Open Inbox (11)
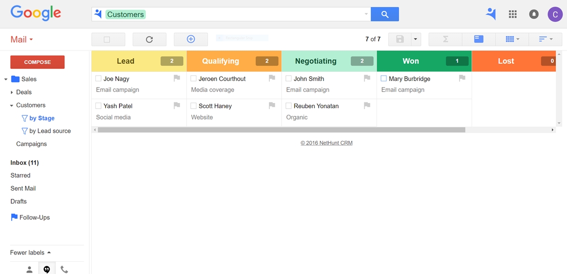 pos(25,163)
